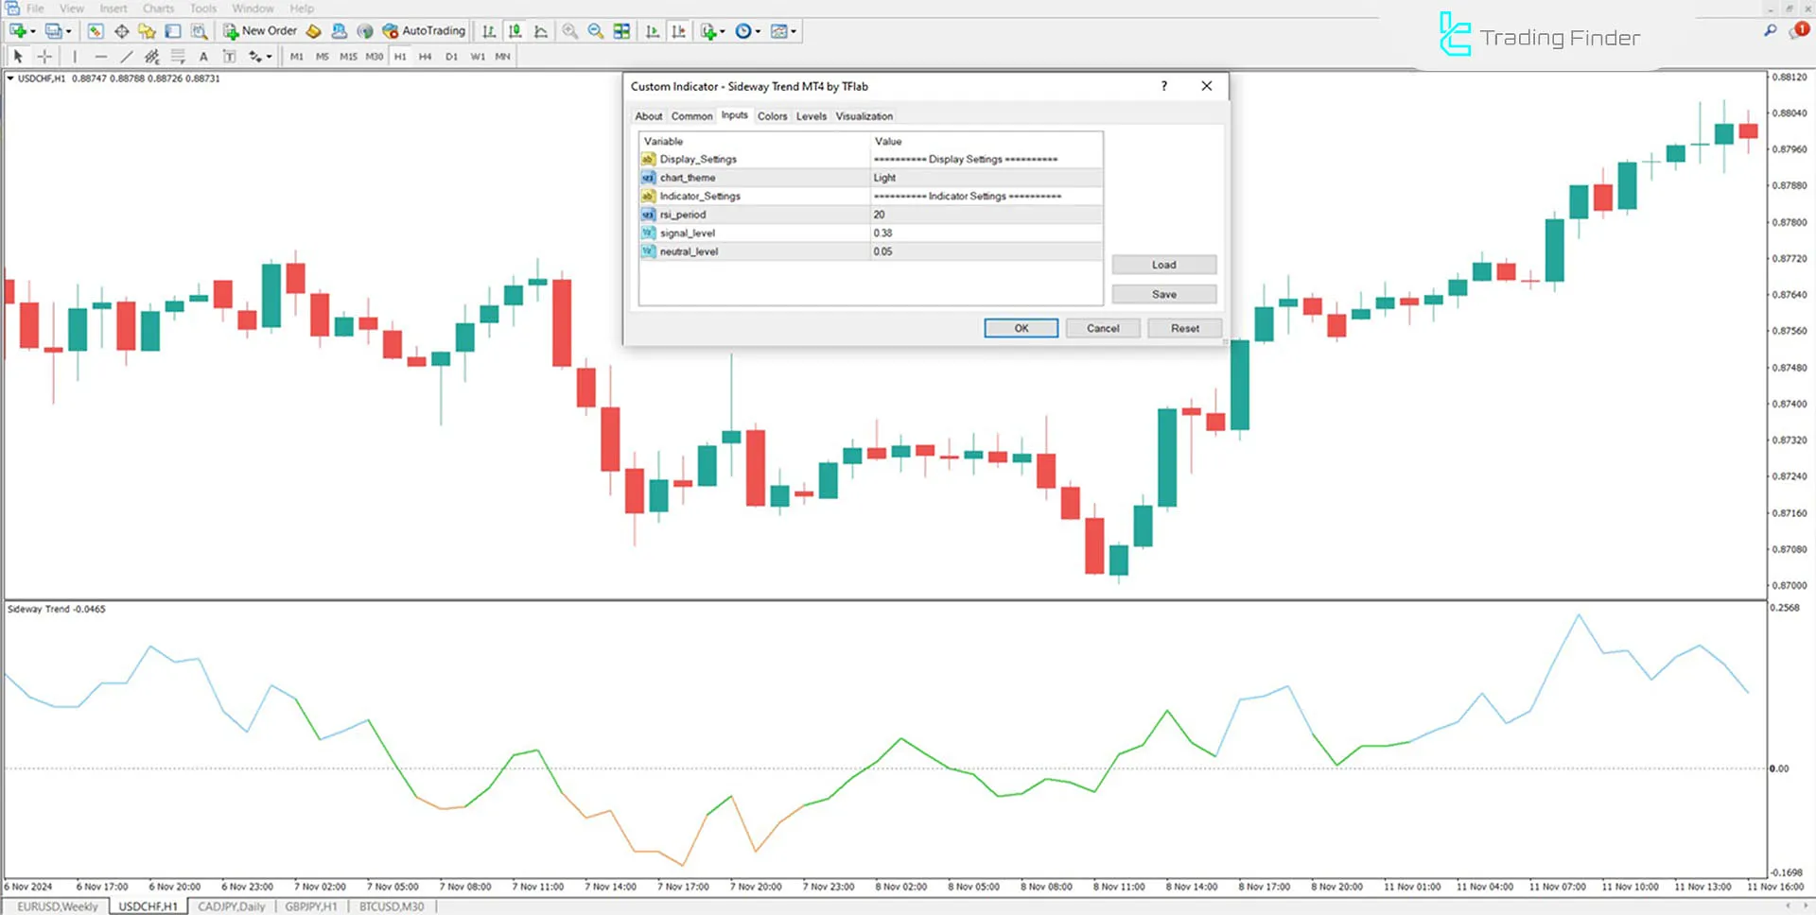Confirm settings with OK
This screenshot has height=915, width=1816.
[x=1021, y=327]
